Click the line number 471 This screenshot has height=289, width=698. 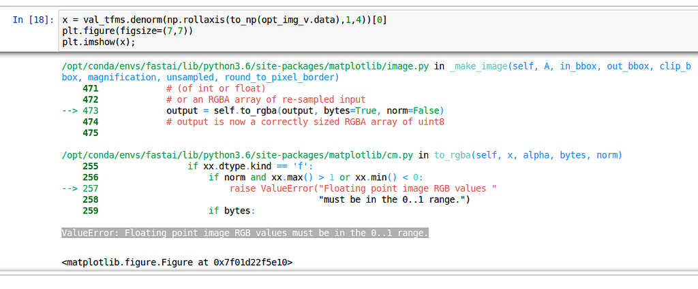click(90, 88)
